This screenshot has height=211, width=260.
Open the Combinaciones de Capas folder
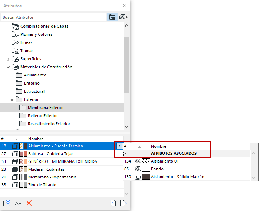point(44,26)
